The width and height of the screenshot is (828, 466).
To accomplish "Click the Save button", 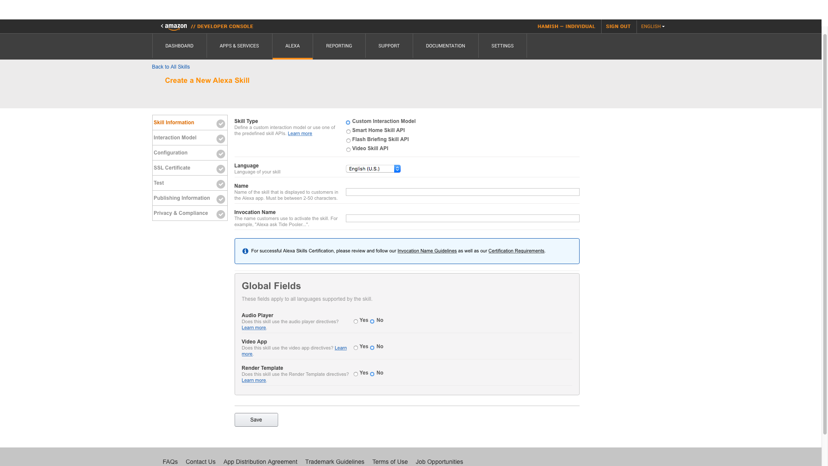I will (x=256, y=420).
